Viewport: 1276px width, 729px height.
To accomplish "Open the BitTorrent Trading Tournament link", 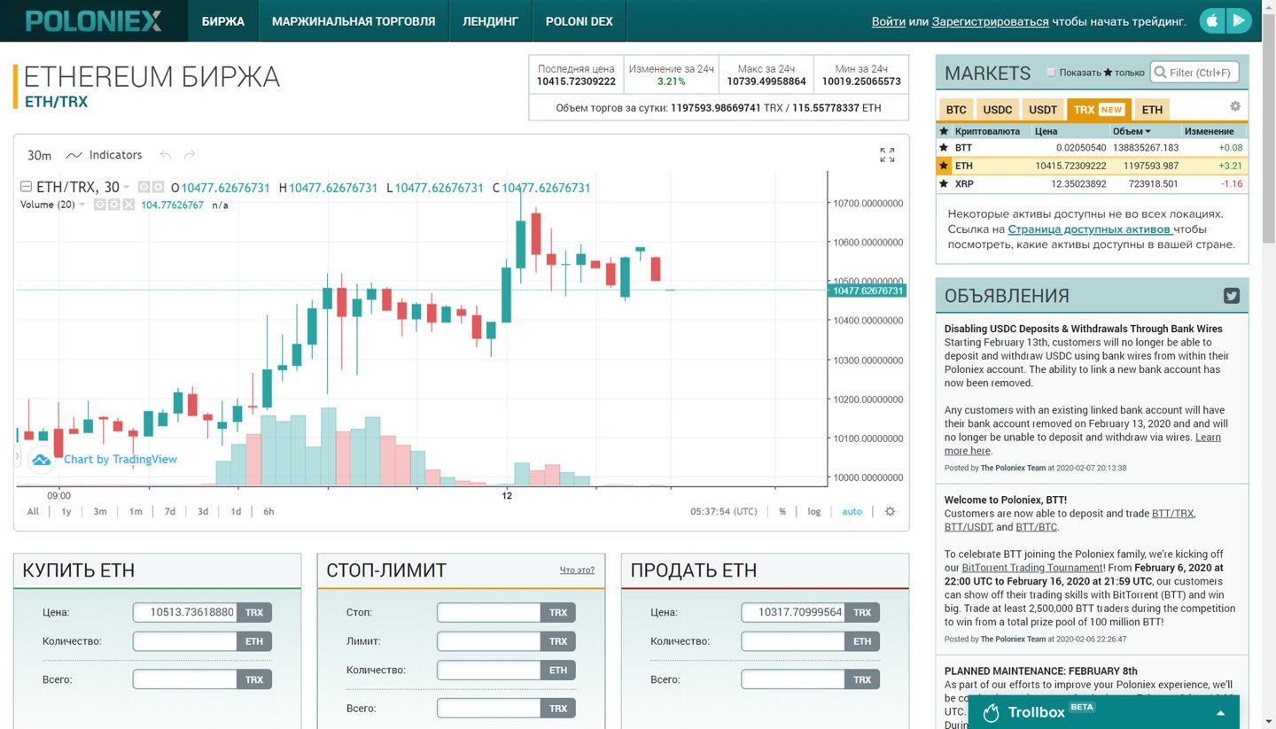I will 1032,568.
